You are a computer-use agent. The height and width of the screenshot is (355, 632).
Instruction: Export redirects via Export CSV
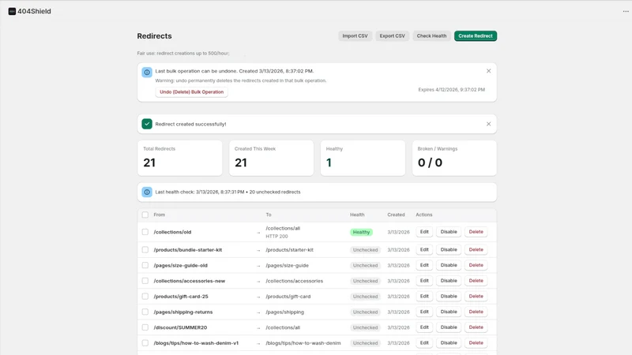coord(392,35)
